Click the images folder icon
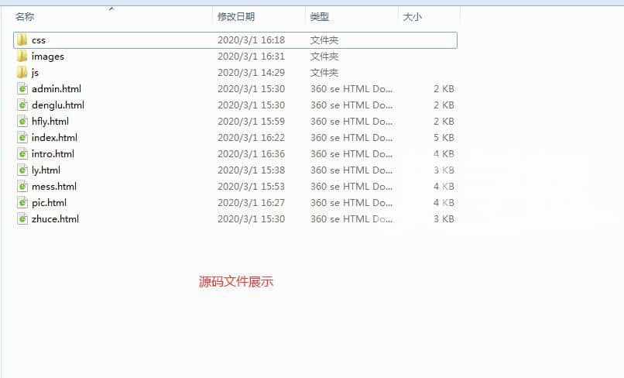The width and height of the screenshot is (624, 378). [x=22, y=56]
